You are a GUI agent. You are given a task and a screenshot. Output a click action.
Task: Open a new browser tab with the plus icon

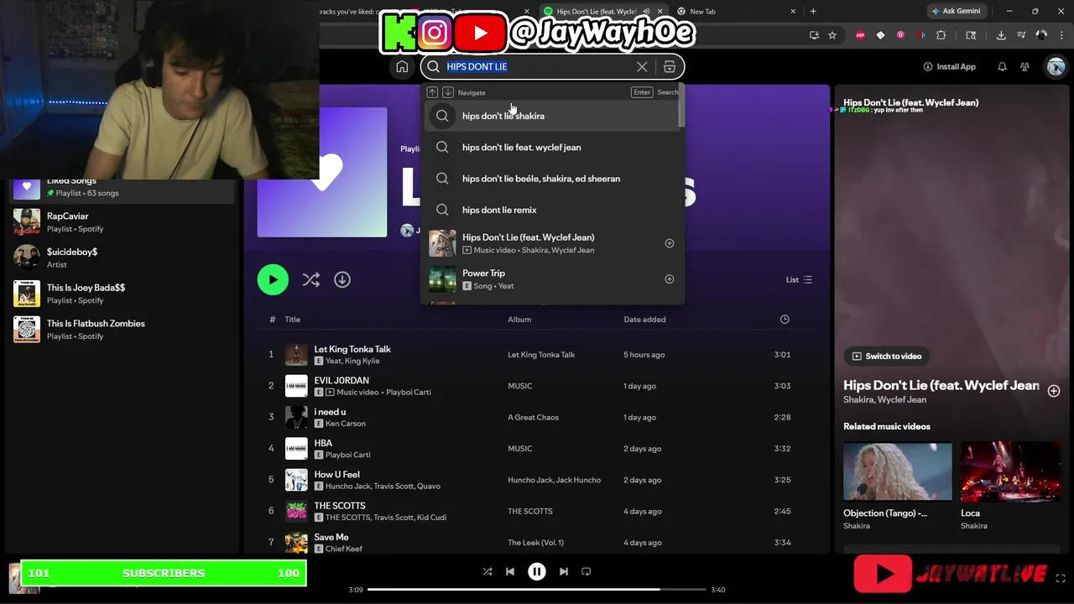coord(813,12)
